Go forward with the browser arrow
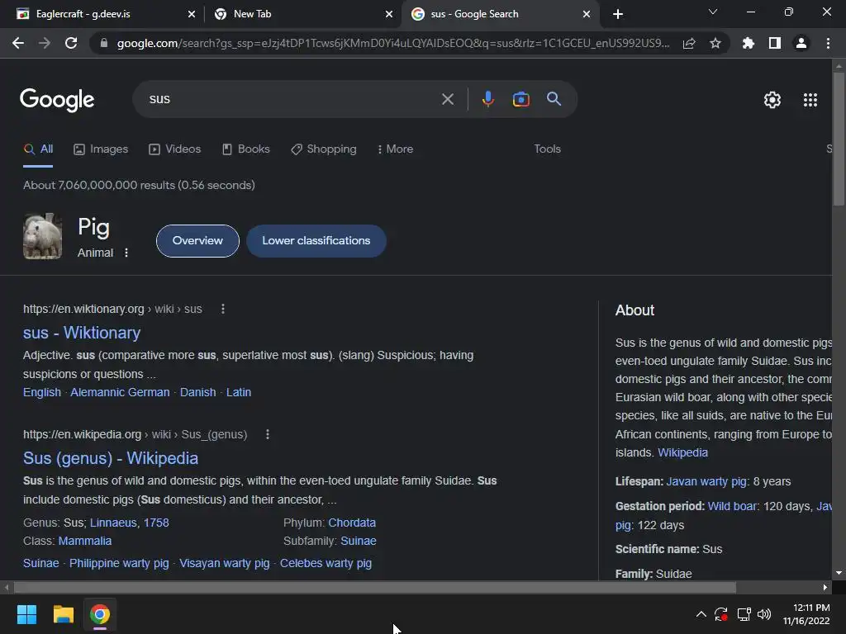 pyautogui.click(x=45, y=43)
